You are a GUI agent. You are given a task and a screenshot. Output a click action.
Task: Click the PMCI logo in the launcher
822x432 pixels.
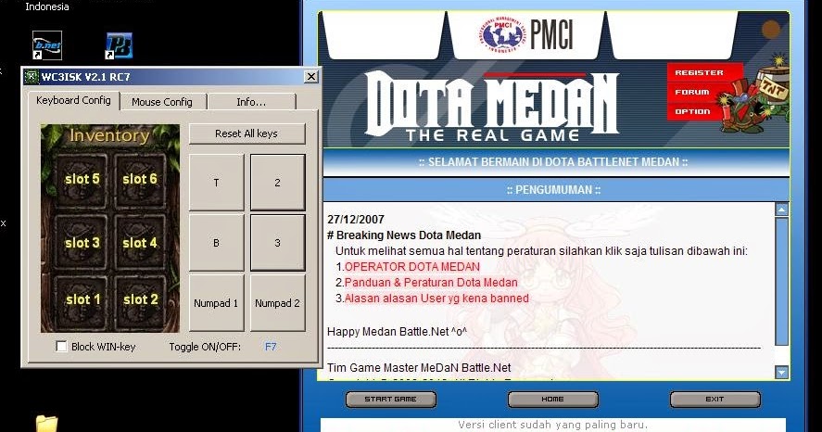coord(525,34)
